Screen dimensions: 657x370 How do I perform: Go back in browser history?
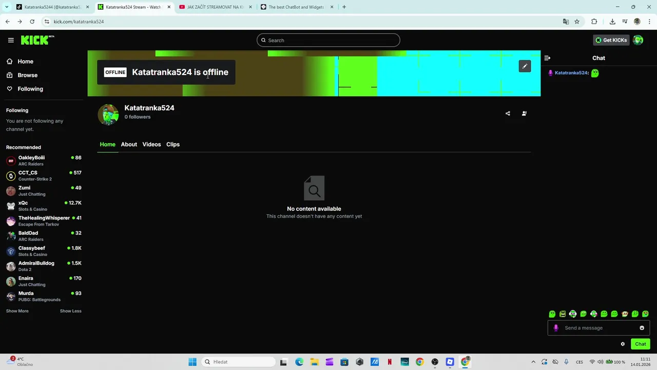pyautogui.click(x=7, y=22)
